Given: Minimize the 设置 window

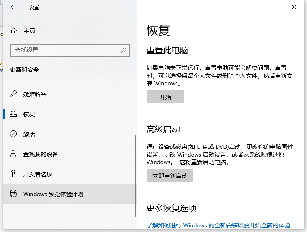Looking at the screenshot, I should 255,7.
